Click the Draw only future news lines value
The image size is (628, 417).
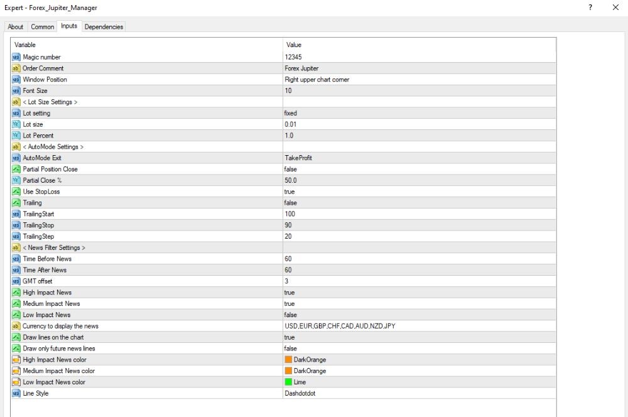pos(290,349)
